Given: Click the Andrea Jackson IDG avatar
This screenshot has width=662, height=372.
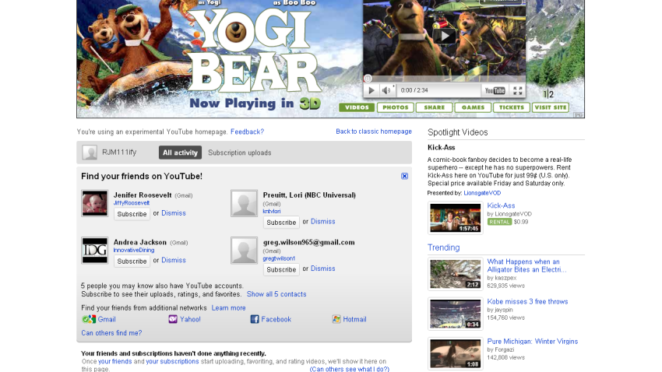Looking at the screenshot, I should [x=94, y=251].
